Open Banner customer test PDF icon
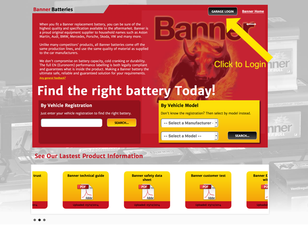This screenshot has height=225, width=308. click(208, 192)
